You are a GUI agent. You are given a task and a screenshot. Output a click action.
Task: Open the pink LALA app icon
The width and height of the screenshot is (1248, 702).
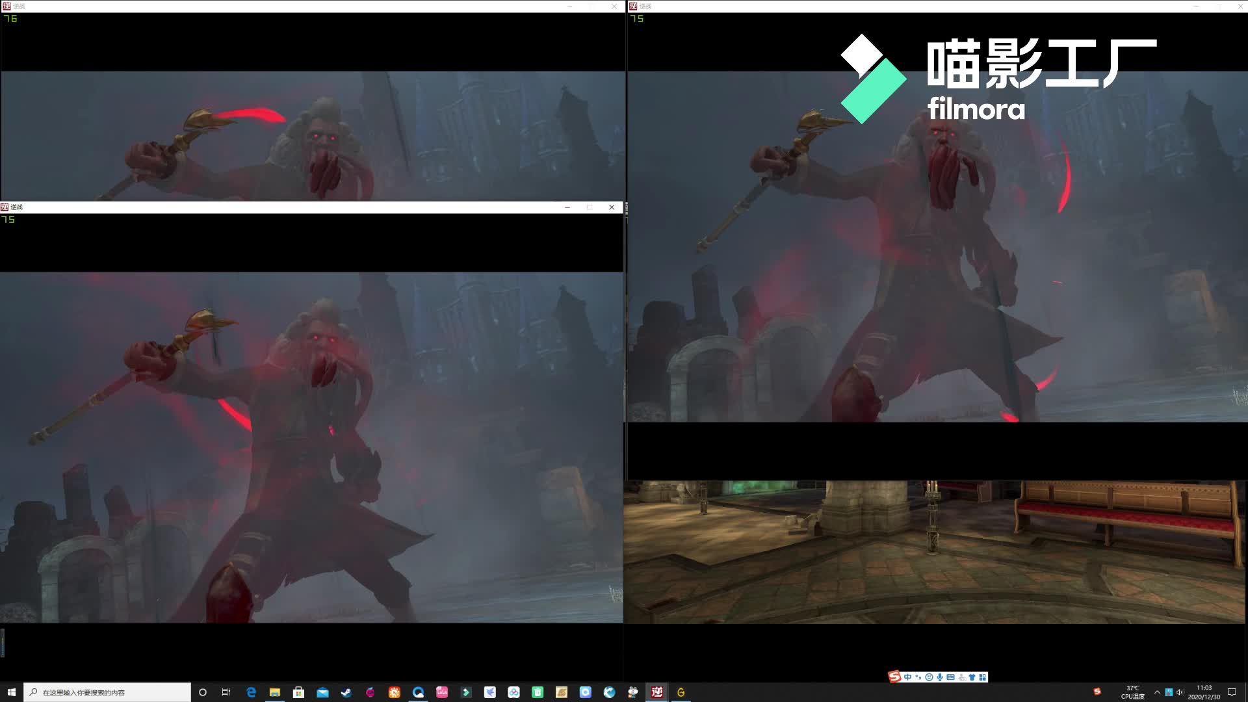pyautogui.click(x=442, y=692)
